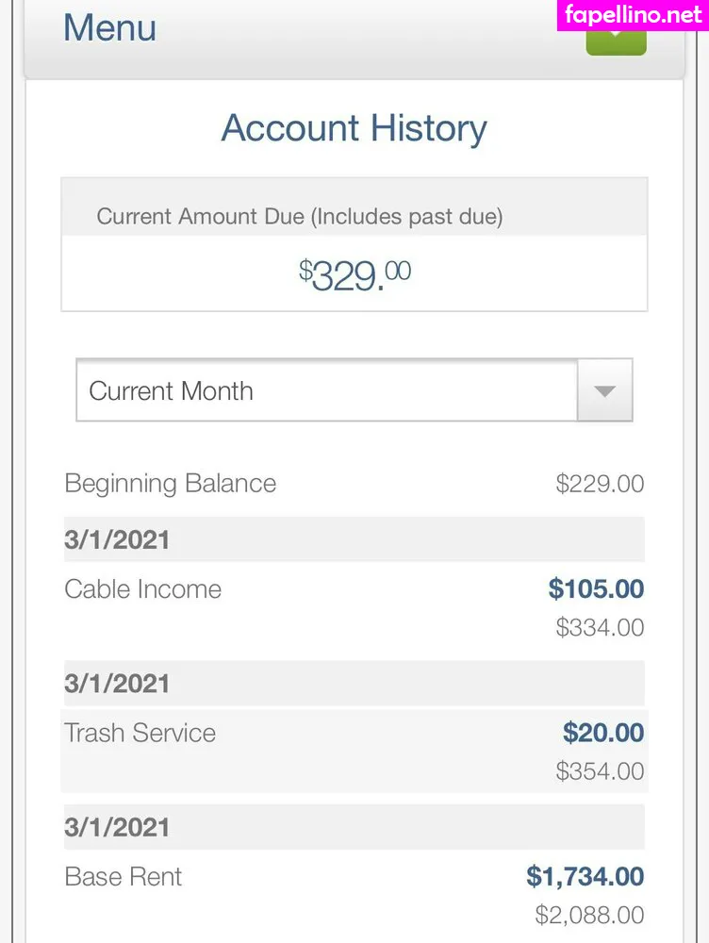Click the Current Amount Due label
Screen dimensions: 709x943
pos(300,216)
